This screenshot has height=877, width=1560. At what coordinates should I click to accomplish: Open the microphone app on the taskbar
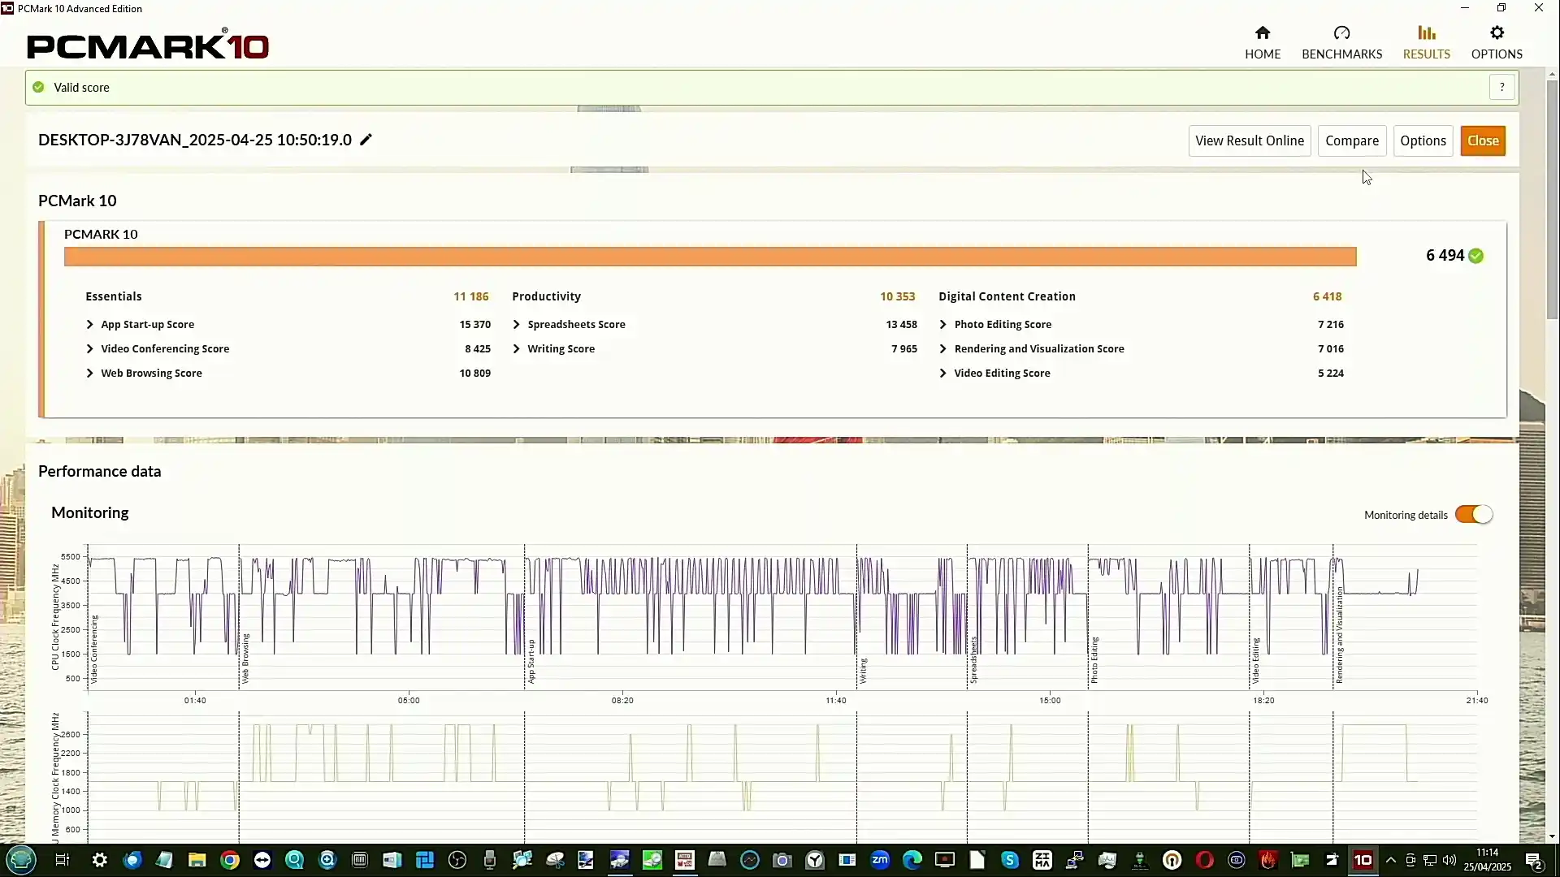490,860
